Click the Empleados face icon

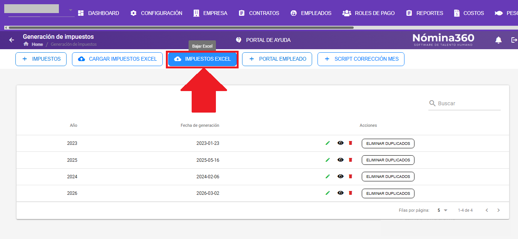(x=294, y=13)
